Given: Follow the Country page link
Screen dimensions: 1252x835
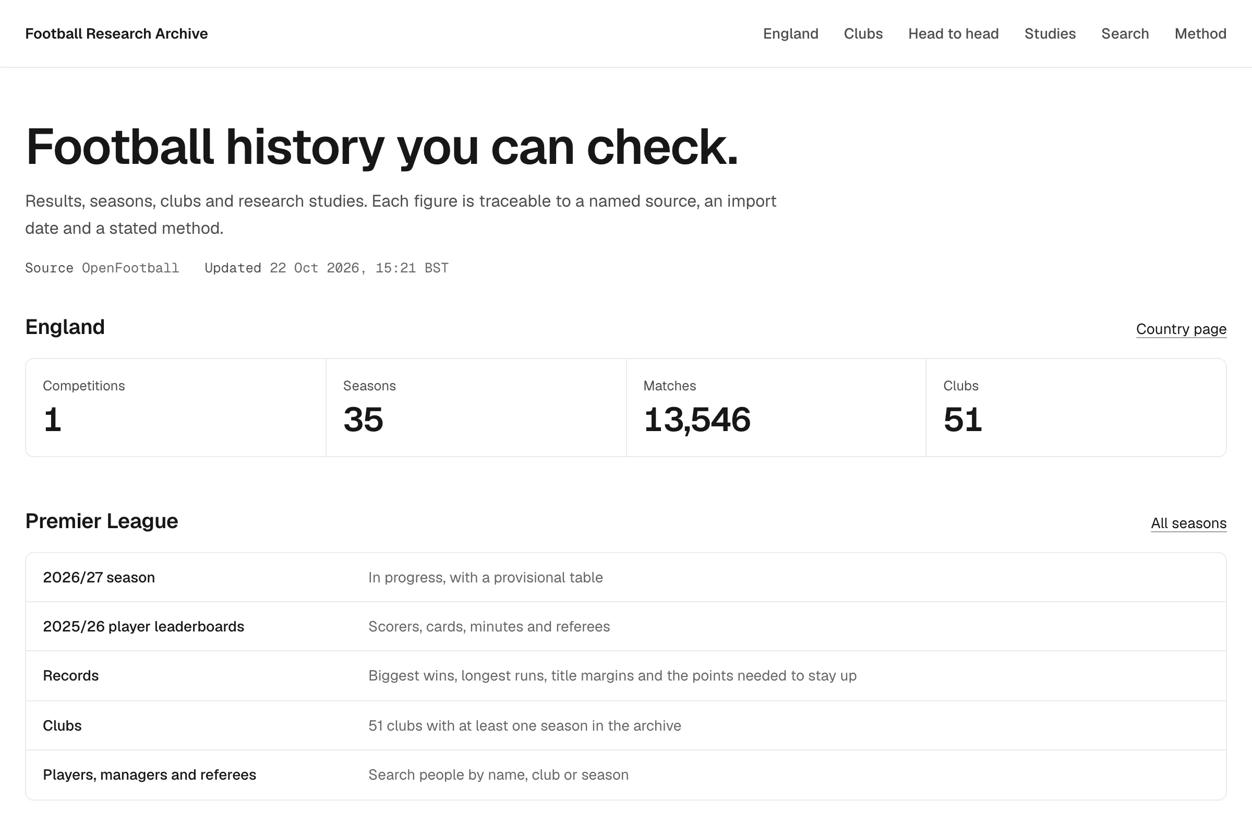Looking at the screenshot, I should 1181,329.
